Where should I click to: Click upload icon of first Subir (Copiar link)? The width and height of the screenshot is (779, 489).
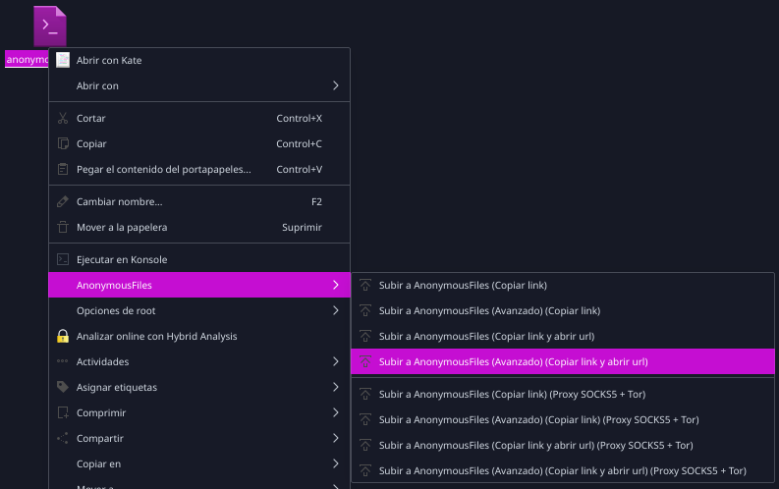coord(365,285)
